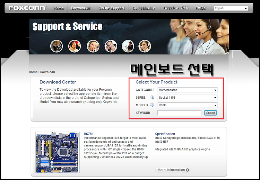Image resolution: width=260 pixels, height=180 pixels.
Task: Click the info icon next to SERIES
Action: point(152,97)
